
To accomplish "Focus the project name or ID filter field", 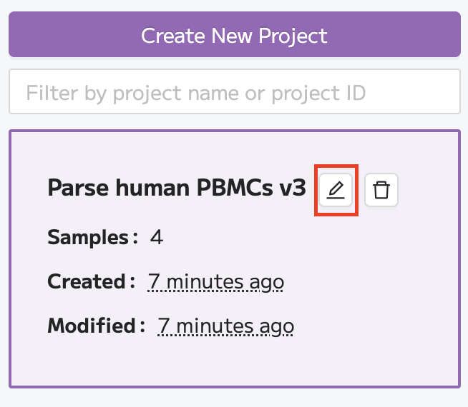I will pos(235,91).
